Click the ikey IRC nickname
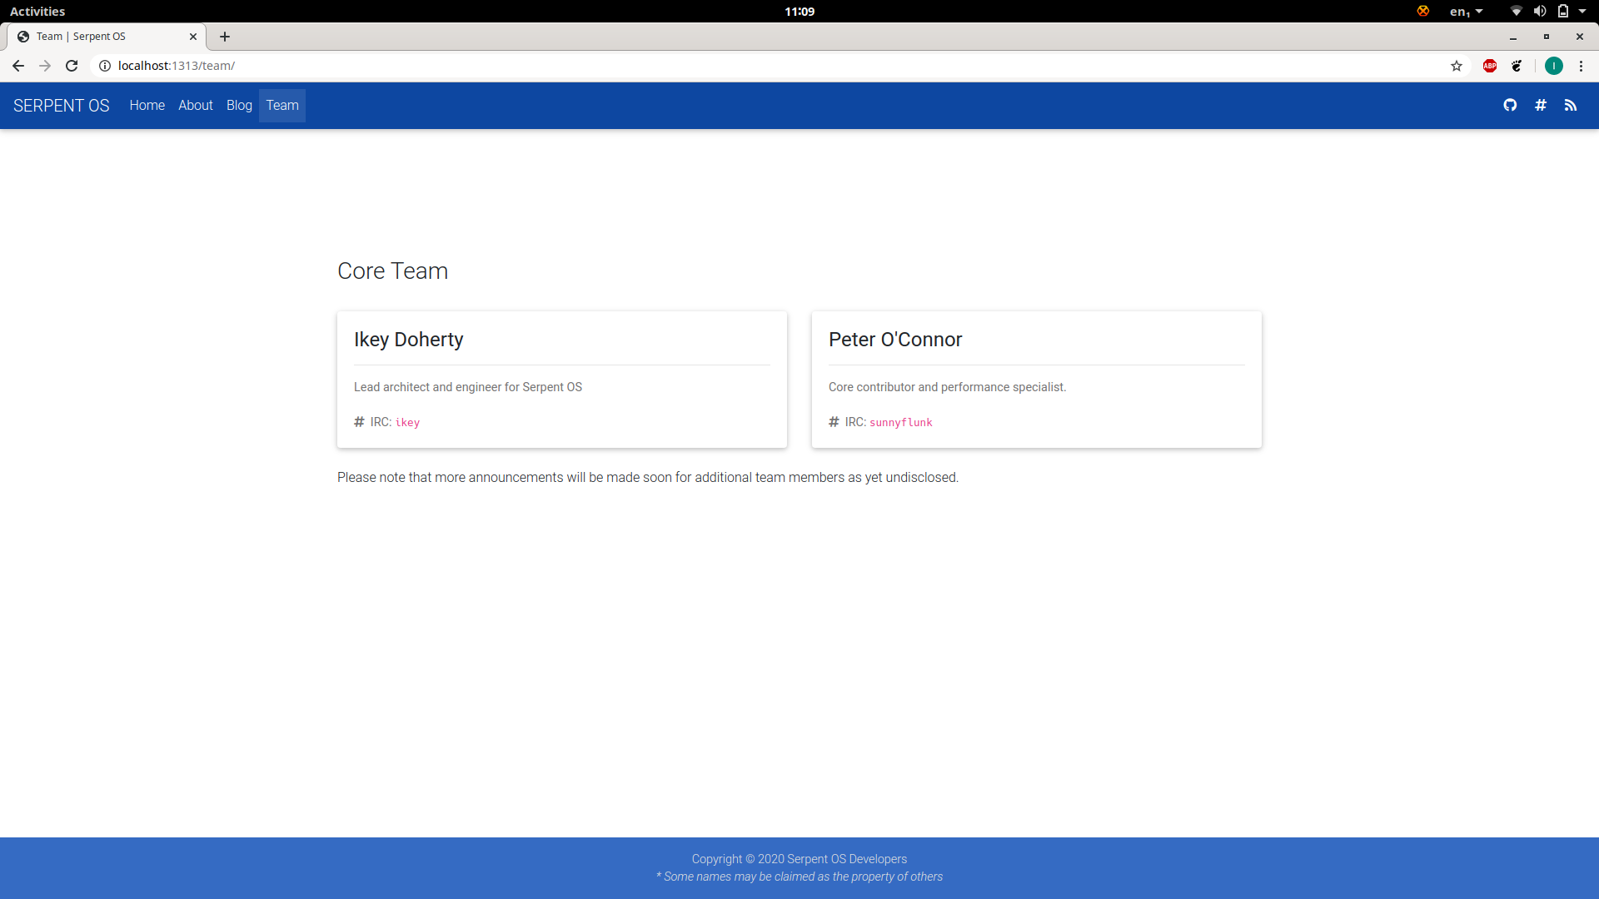 tap(407, 423)
